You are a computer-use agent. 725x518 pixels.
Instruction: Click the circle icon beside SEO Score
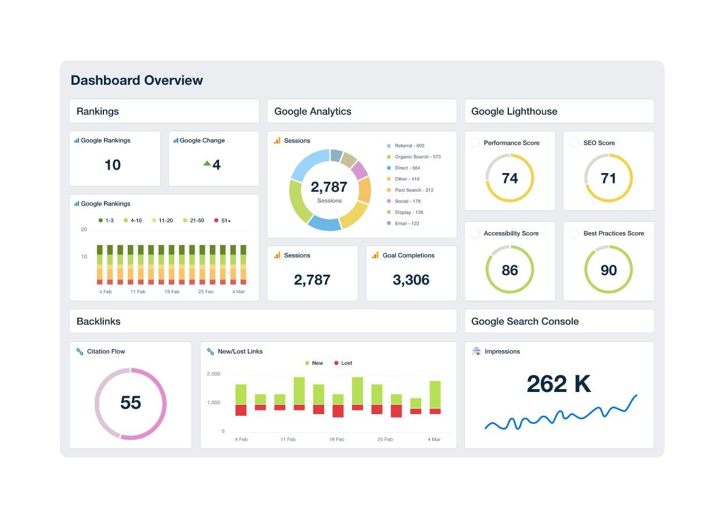click(575, 143)
